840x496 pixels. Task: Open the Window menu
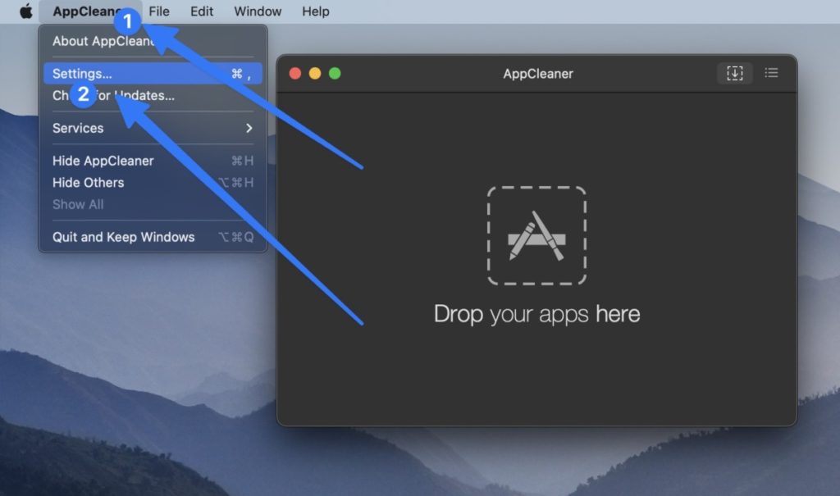click(x=258, y=11)
